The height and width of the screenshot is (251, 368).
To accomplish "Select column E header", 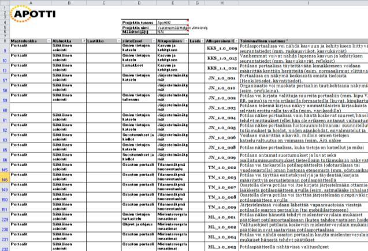I will coord(173,3).
